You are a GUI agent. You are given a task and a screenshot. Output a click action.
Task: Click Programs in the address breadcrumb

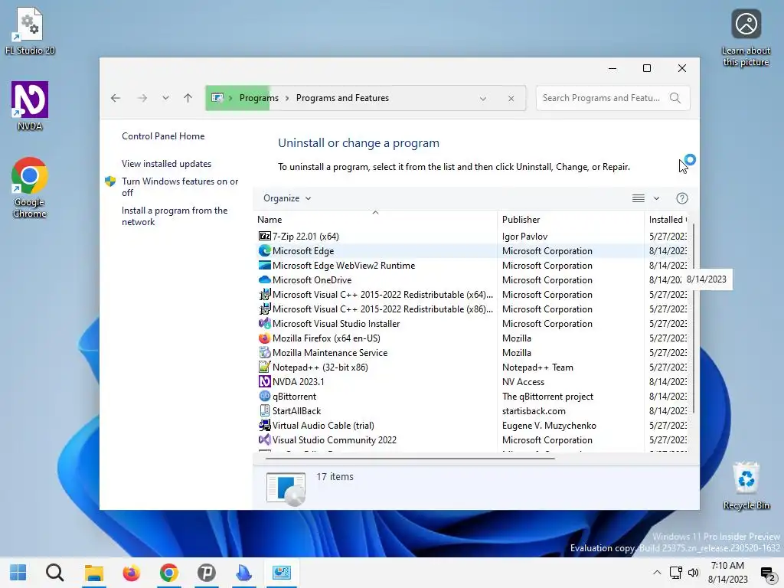(259, 98)
